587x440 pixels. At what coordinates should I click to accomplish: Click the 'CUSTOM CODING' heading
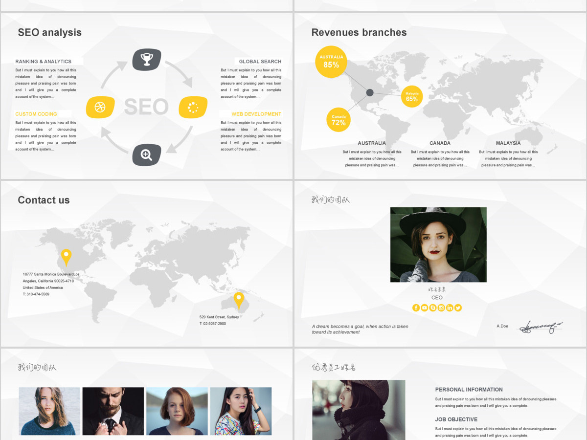36,114
